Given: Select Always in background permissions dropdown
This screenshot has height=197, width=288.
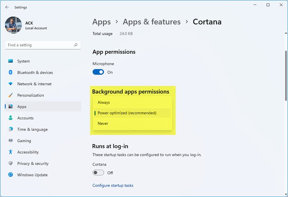Looking at the screenshot, I should coord(104,102).
